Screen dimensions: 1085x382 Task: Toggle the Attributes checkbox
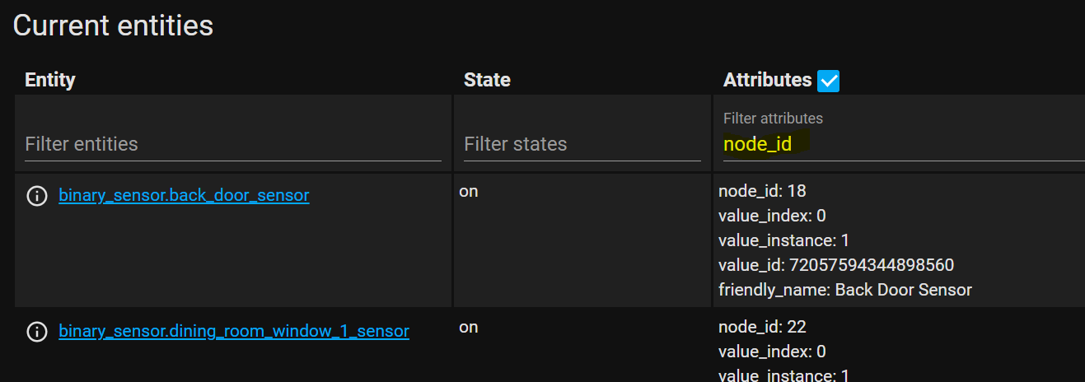(828, 81)
